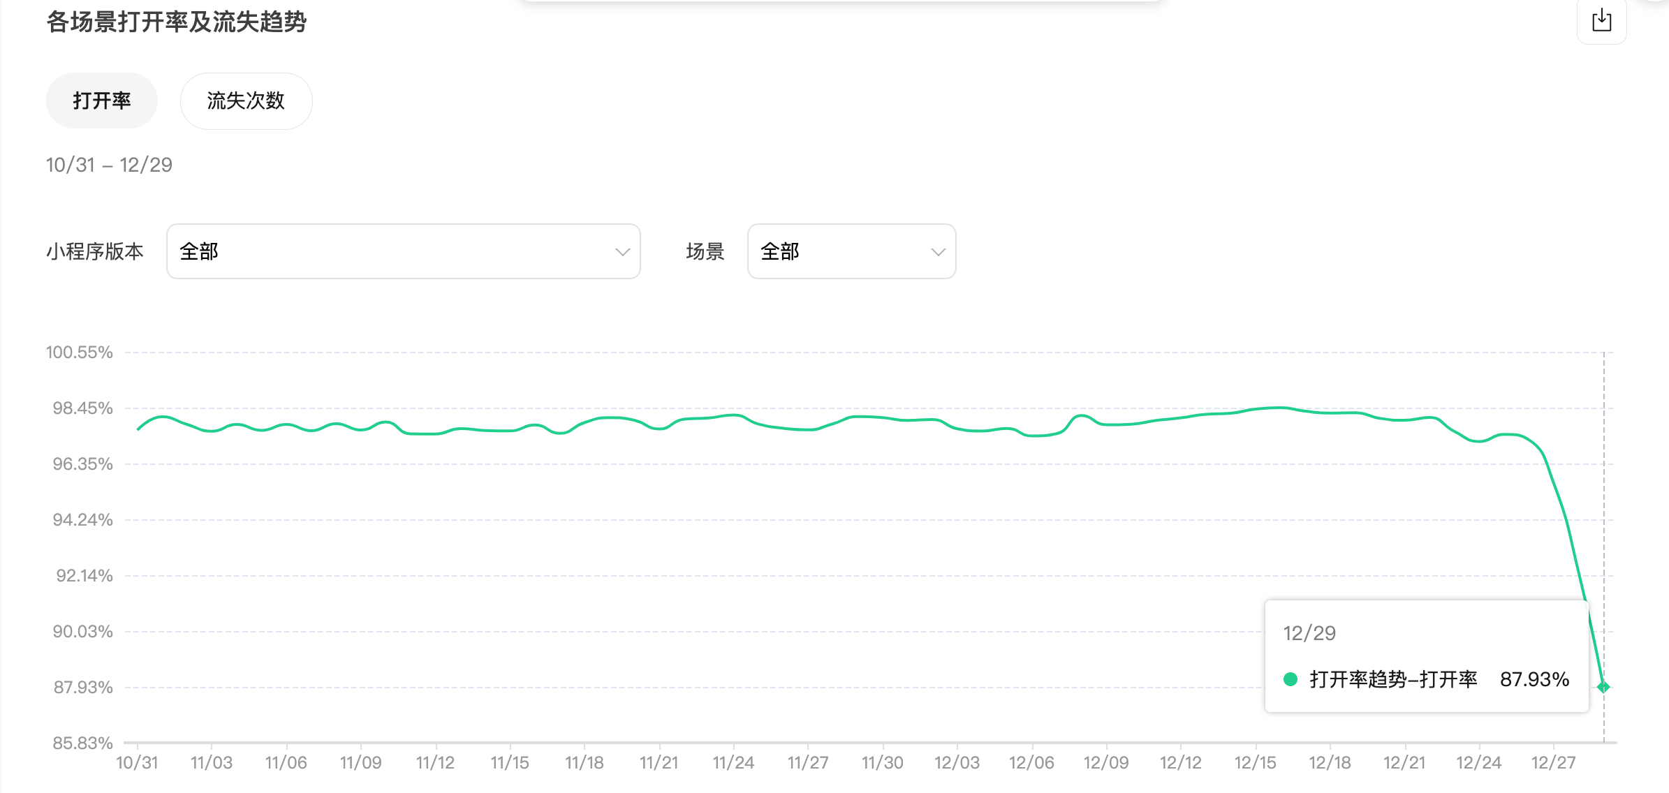The image size is (1669, 793).
Task: Click the 11/30 x-axis date label
Action: point(882,762)
